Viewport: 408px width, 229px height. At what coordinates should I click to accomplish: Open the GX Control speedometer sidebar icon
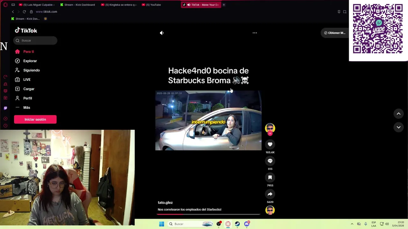[x=5, y=77]
